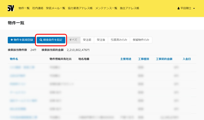Sort by 工事種別 column header

coord(143,59)
